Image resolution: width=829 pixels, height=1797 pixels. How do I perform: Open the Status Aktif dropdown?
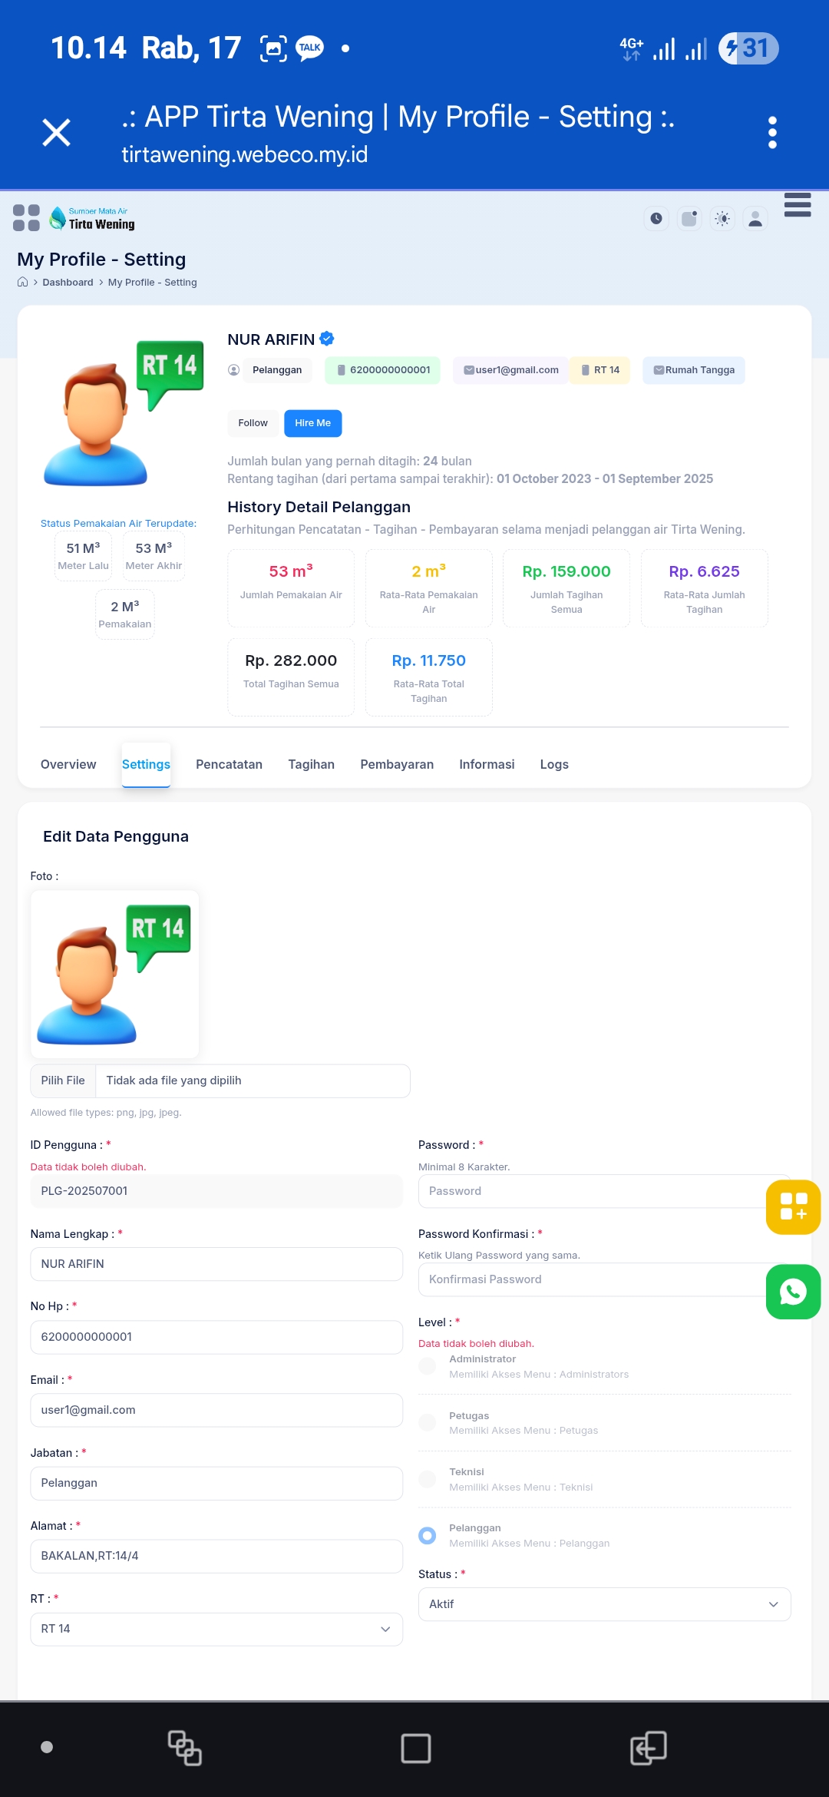[604, 1604]
